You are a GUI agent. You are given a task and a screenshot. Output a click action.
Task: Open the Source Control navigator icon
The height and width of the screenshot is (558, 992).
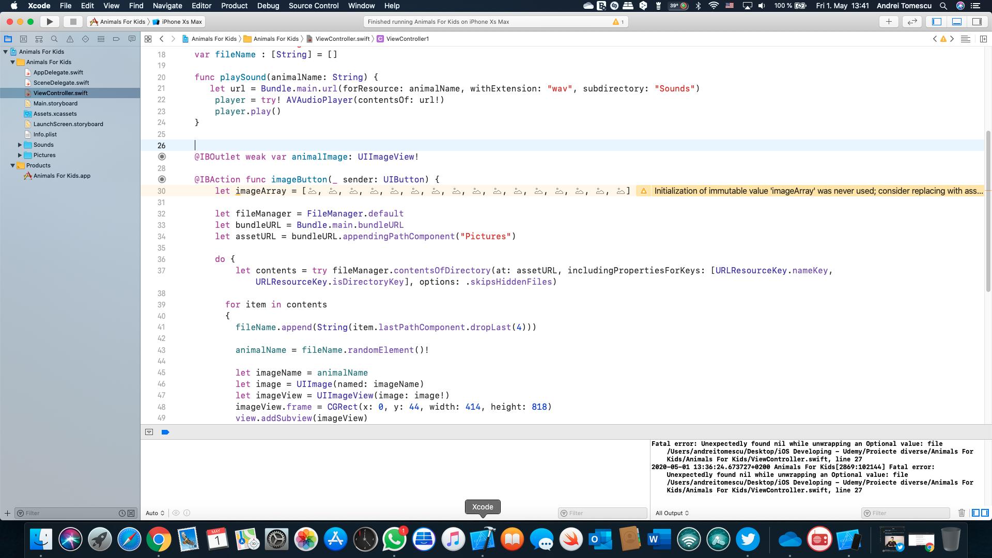pyautogui.click(x=23, y=39)
